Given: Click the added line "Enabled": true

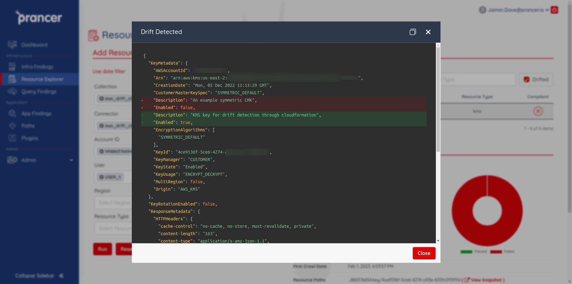Looking at the screenshot, I should click(x=284, y=122).
